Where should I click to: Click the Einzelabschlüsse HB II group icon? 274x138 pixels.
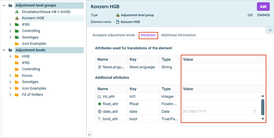point(17,12)
